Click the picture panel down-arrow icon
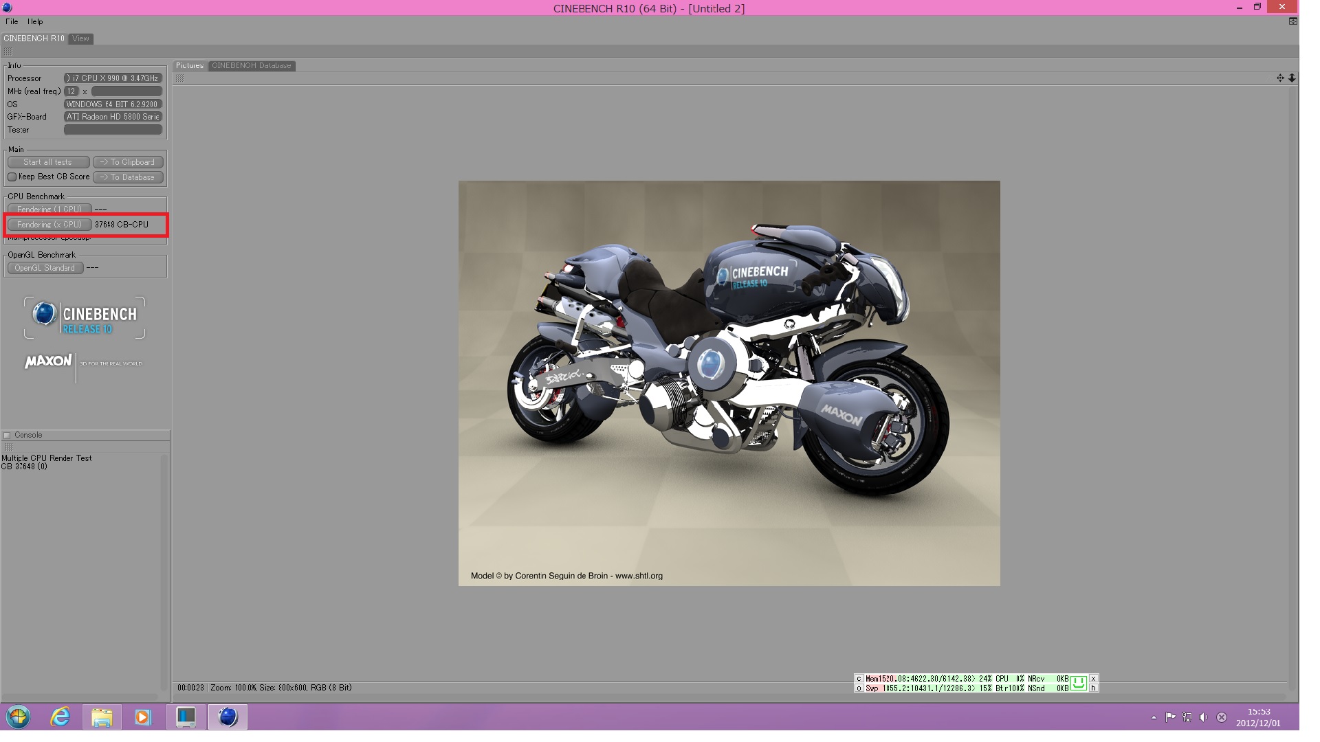This screenshot has height=742, width=1320. pos(1292,78)
